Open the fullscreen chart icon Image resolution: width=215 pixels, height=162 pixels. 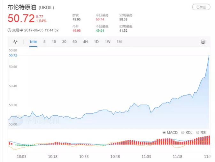pos(203,42)
